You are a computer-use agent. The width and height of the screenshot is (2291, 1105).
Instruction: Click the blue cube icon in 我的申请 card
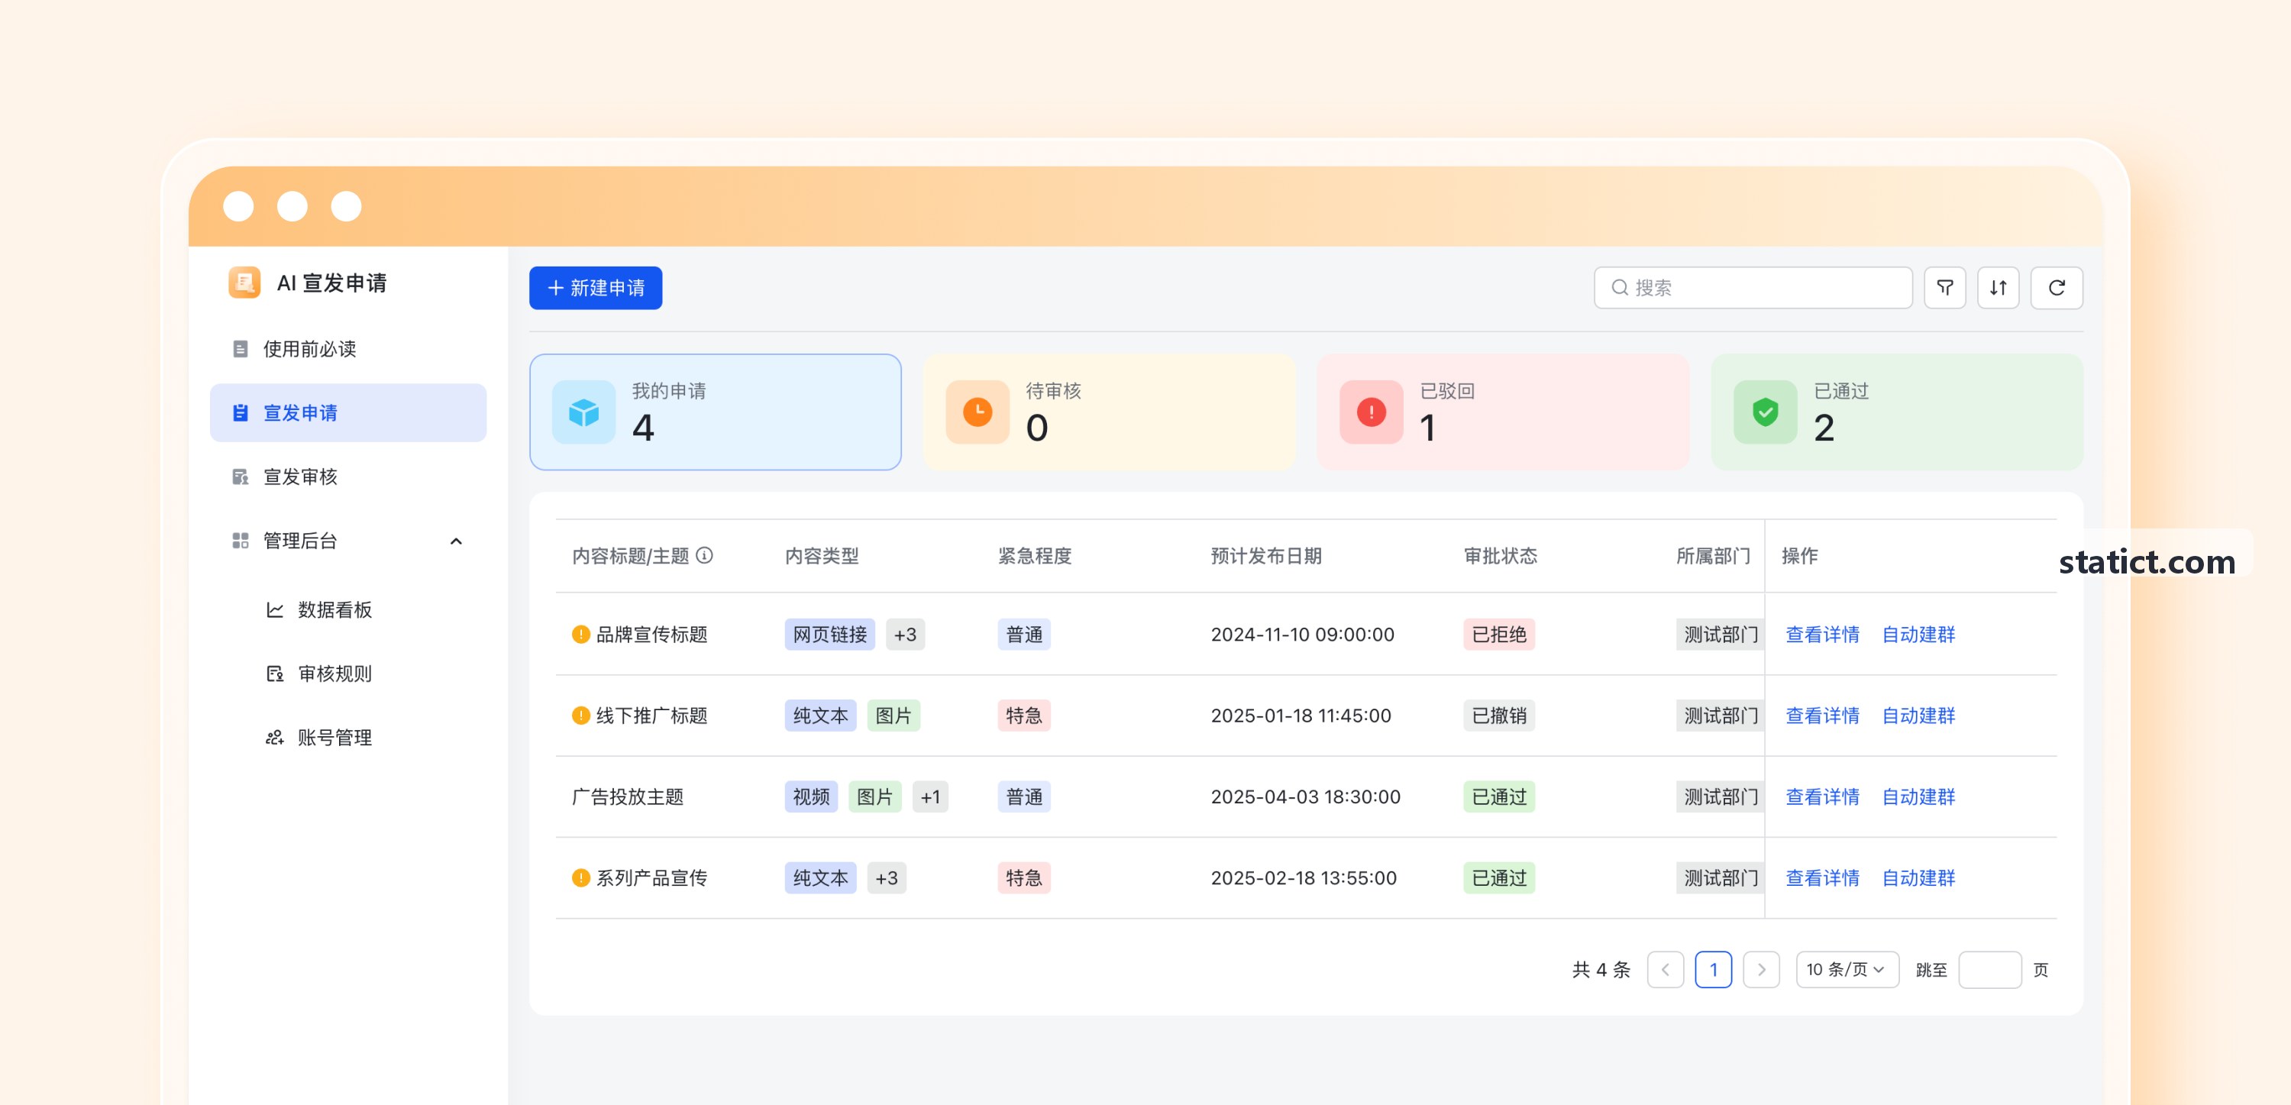click(x=583, y=412)
